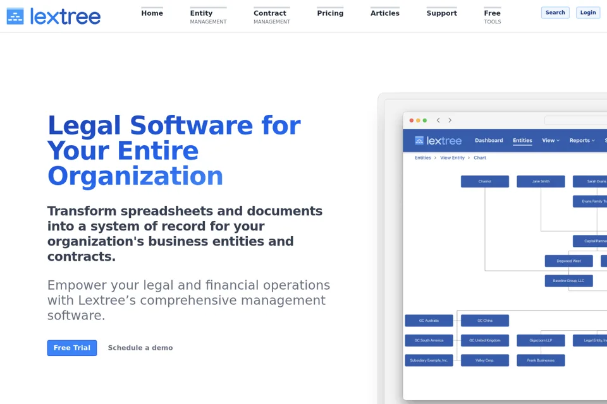Click the red close dot in mockup window
This screenshot has width=607, height=404.
click(412, 121)
